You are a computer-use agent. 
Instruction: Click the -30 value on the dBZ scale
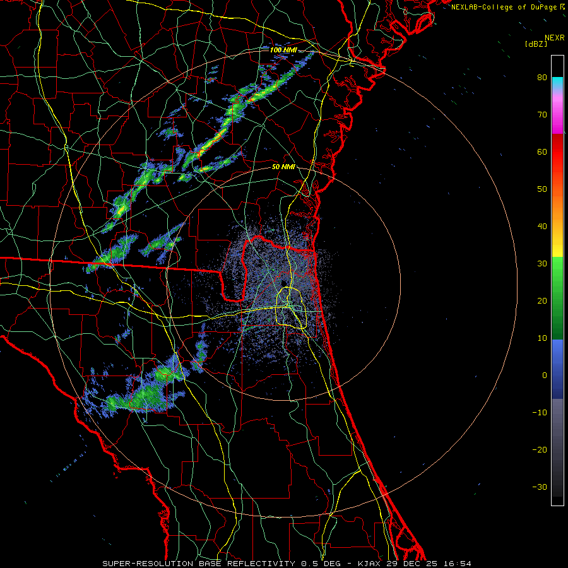click(540, 487)
